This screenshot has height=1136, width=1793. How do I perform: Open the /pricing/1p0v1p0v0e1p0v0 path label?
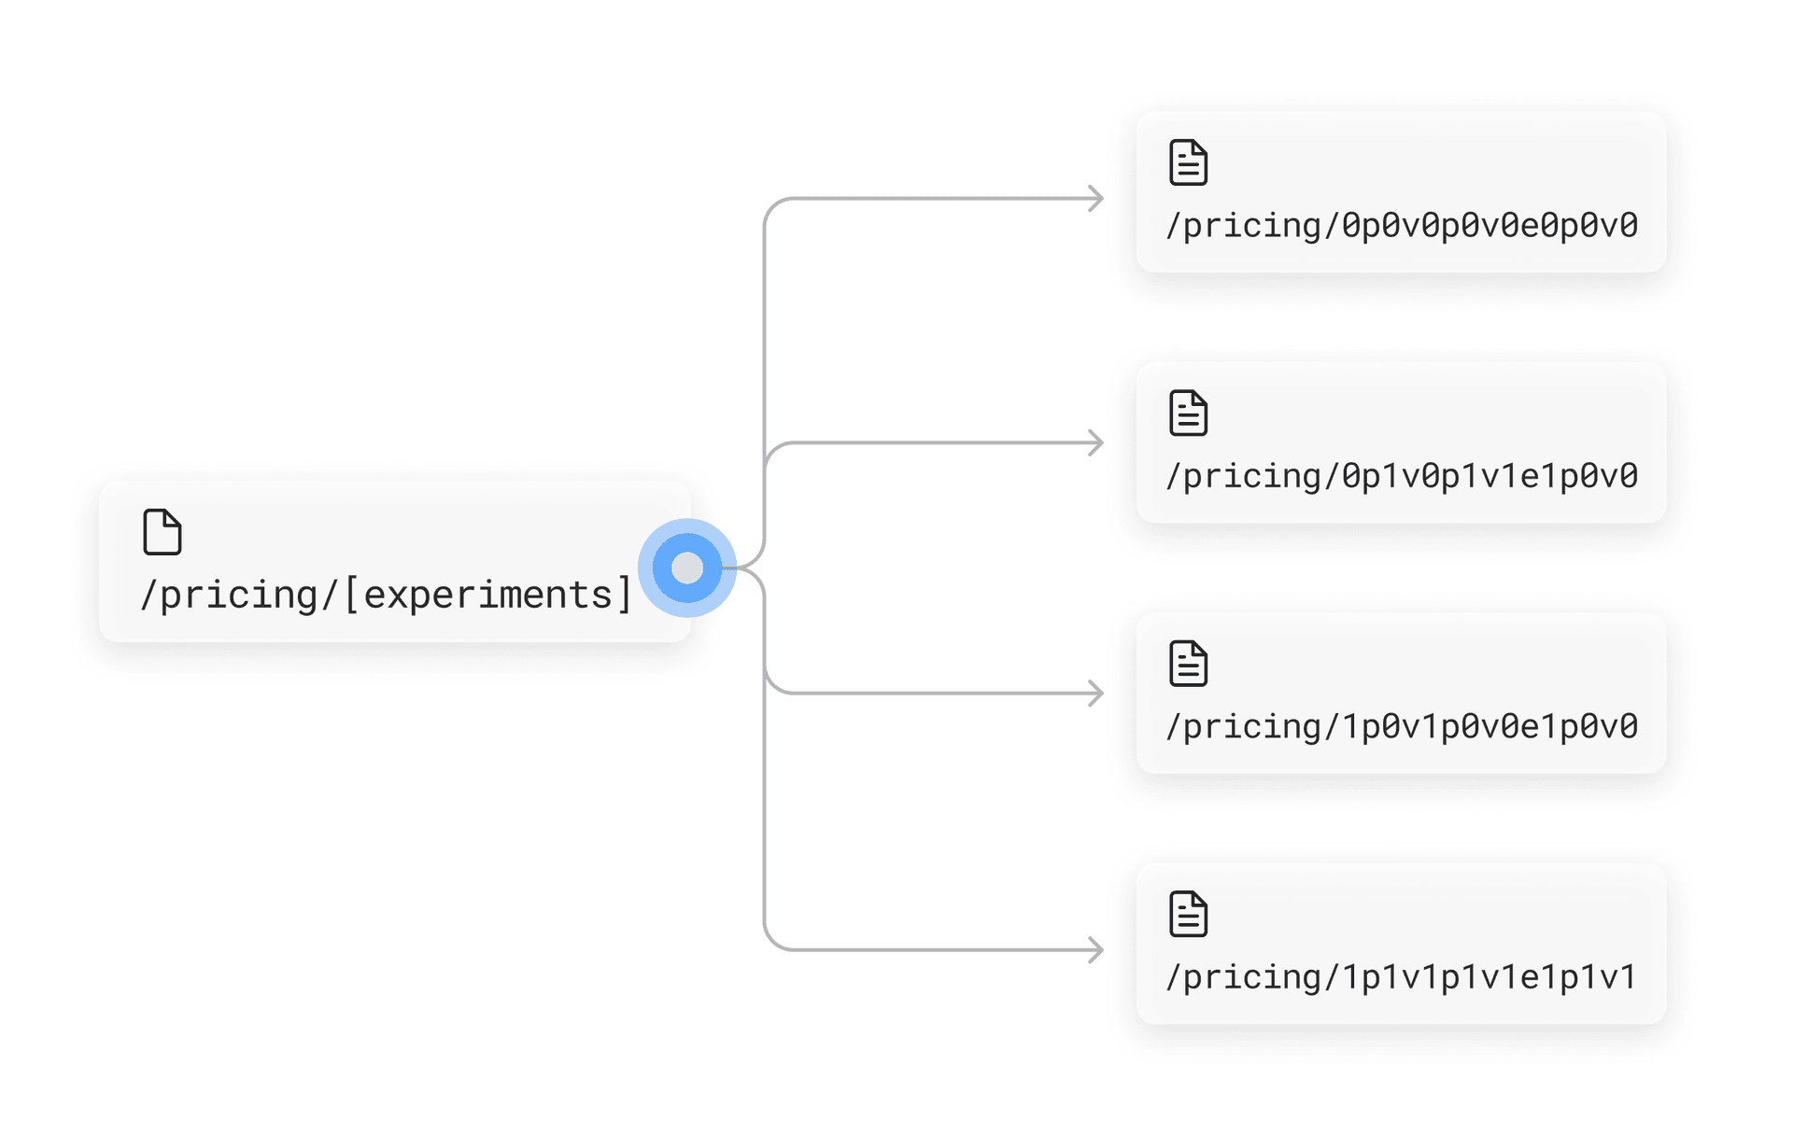tap(1402, 726)
